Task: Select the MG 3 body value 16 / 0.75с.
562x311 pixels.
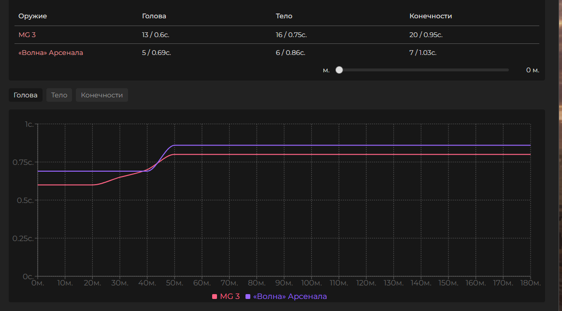Action: click(x=291, y=35)
